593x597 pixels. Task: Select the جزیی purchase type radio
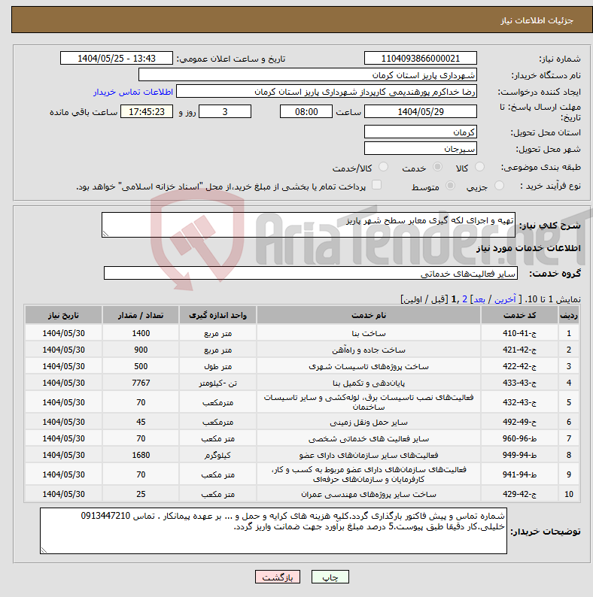coord(499,186)
